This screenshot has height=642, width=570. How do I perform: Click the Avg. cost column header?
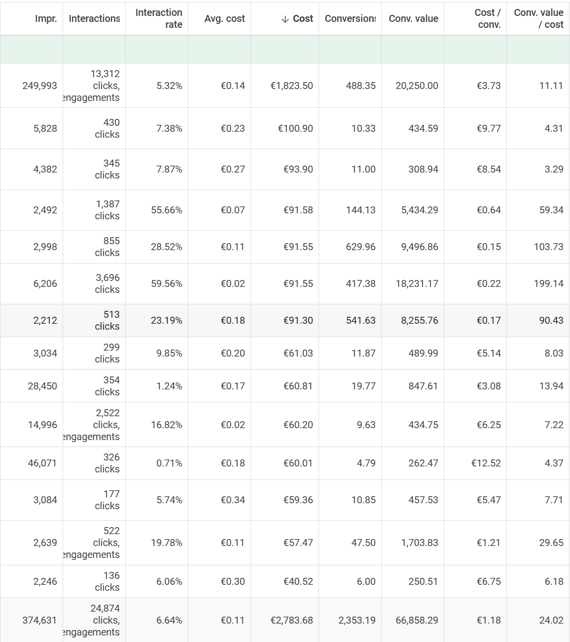click(x=225, y=18)
